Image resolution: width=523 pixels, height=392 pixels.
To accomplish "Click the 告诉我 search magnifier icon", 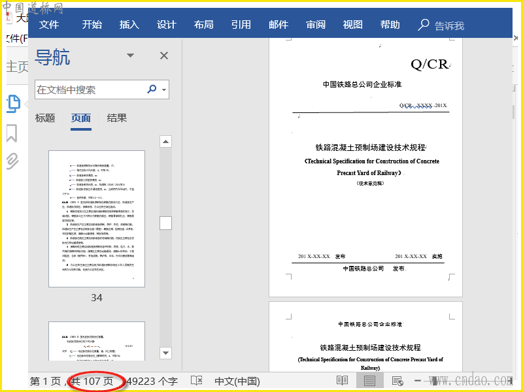I will tap(423, 25).
